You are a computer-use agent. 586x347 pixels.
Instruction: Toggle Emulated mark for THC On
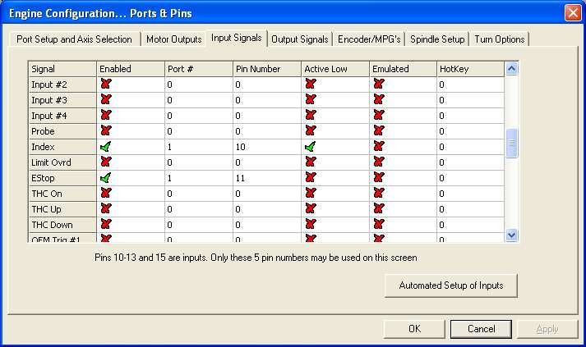tap(379, 194)
